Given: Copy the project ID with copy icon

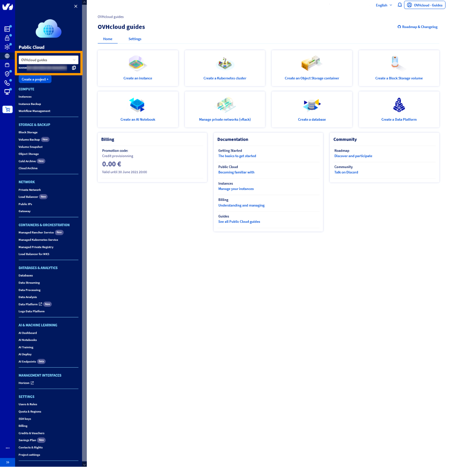Looking at the screenshot, I should pos(74,68).
